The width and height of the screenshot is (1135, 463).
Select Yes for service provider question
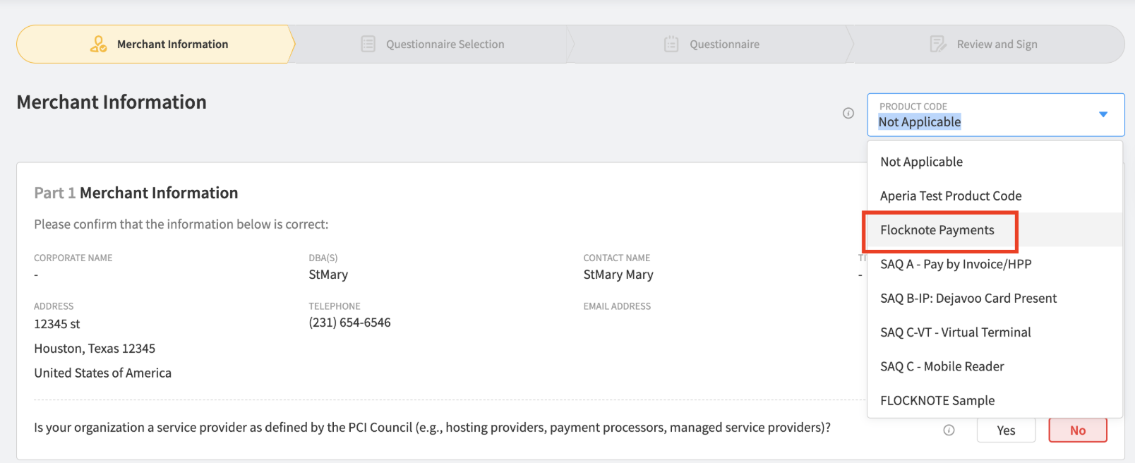tap(1006, 431)
